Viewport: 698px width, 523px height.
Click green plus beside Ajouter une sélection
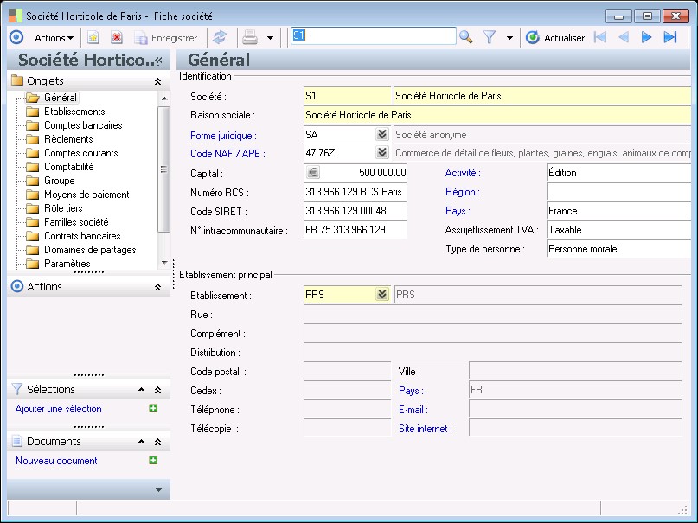coord(153,409)
